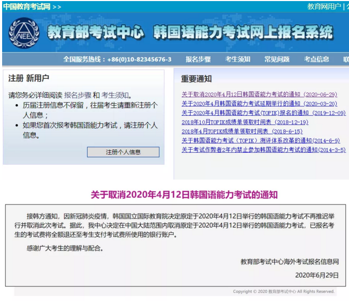Follow the inline 报名步骤 link in registration box

tap(78, 95)
